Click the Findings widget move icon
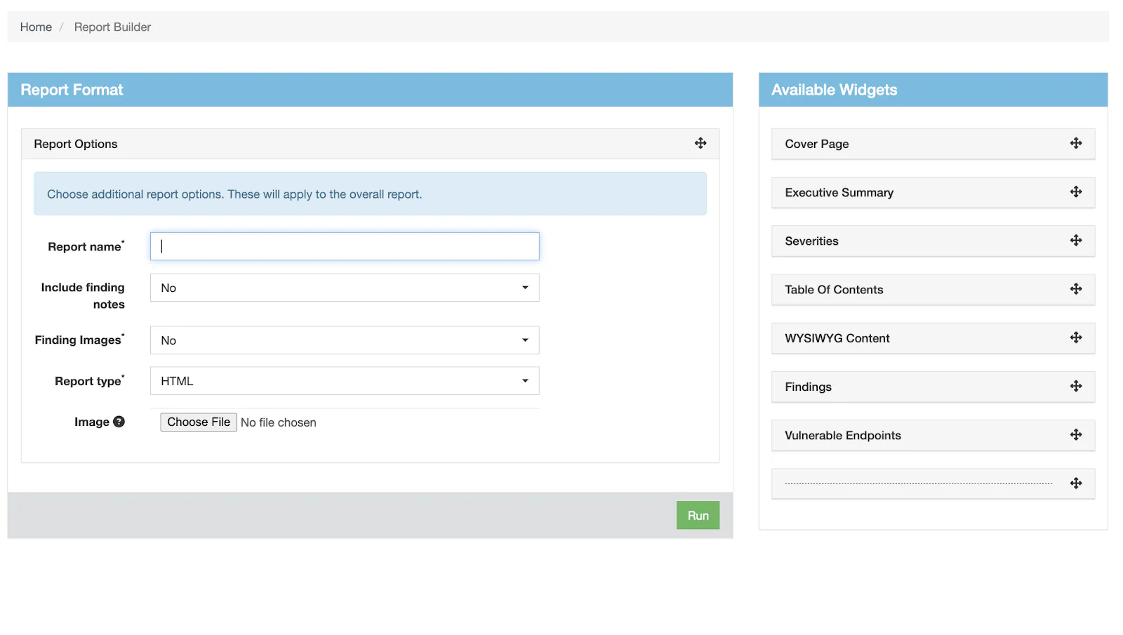1123x635 pixels. pyautogui.click(x=1075, y=386)
